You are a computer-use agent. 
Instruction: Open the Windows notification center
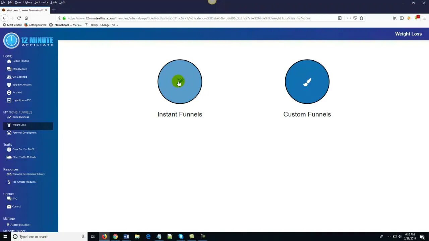[x=422, y=237]
